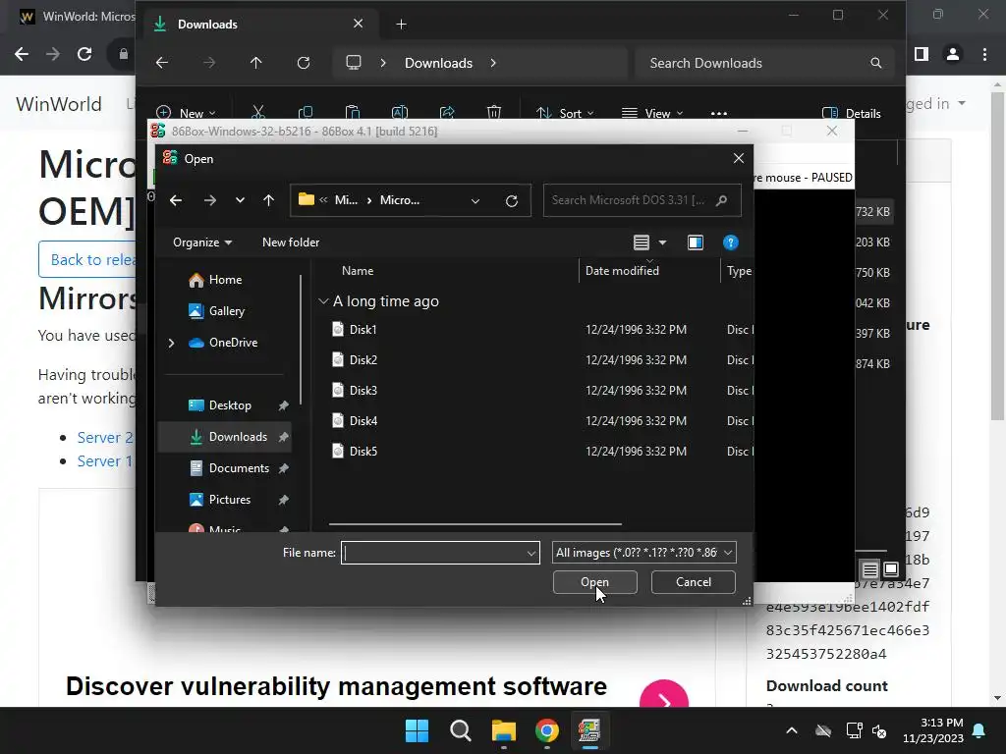Viewport: 1006px width, 754px height.
Task: Refresh the Explorer Downloads window
Action: coord(304,63)
